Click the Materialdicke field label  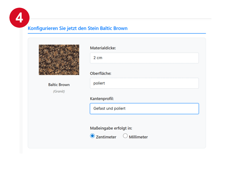pyautogui.click(x=103, y=48)
